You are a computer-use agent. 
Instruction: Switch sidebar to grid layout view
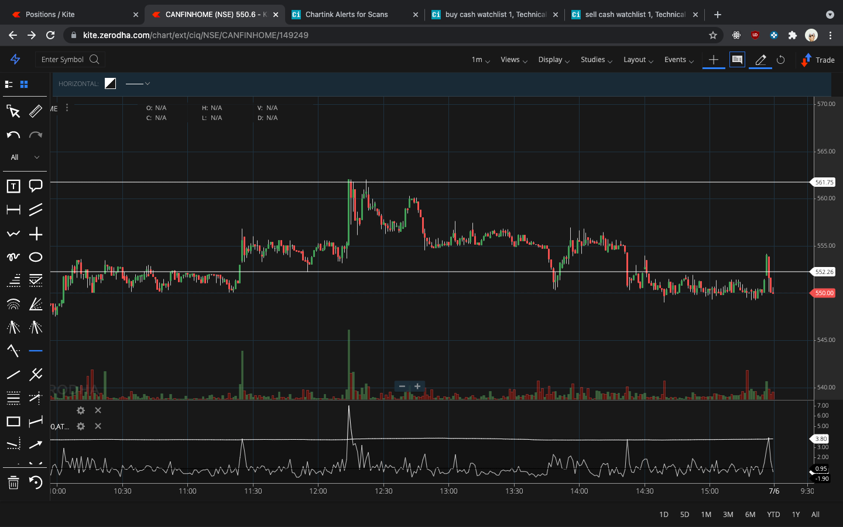pyautogui.click(x=23, y=84)
